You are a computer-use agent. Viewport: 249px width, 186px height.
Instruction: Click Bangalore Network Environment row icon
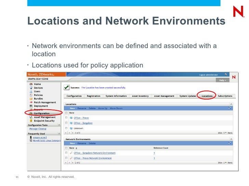(71, 153)
